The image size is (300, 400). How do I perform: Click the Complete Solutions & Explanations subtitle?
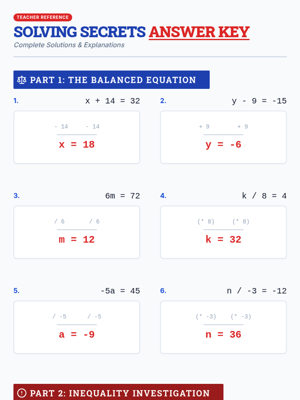(69, 45)
